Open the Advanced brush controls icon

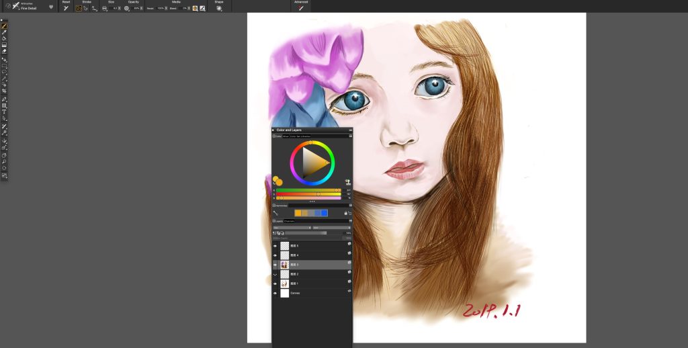click(300, 8)
